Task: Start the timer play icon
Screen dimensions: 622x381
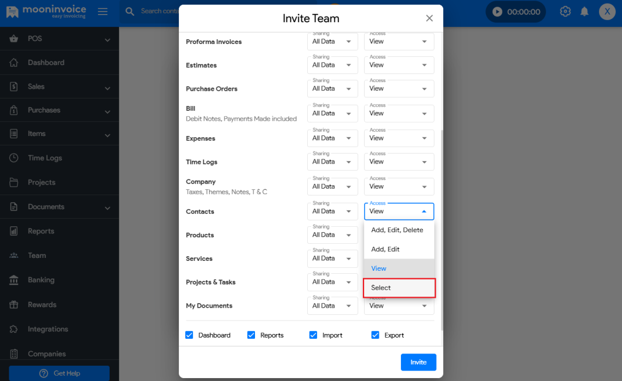Action: click(x=498, y=12)
